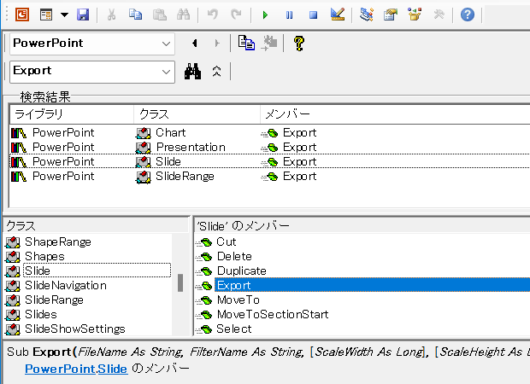
Task: Click the クラス search results column header
Action: click(x=197, y=114)
